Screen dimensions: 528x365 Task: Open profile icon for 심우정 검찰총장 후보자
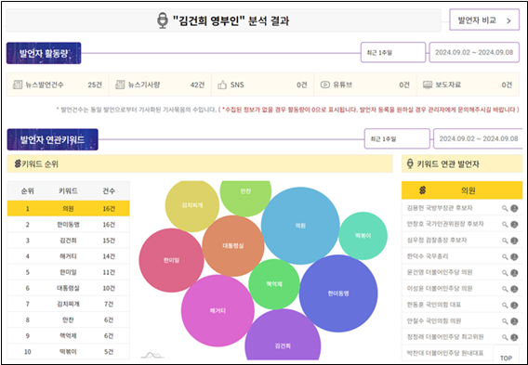514,241
